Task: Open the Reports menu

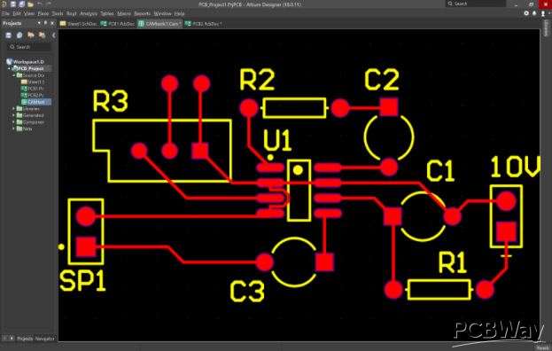Action: pos(143,13)
